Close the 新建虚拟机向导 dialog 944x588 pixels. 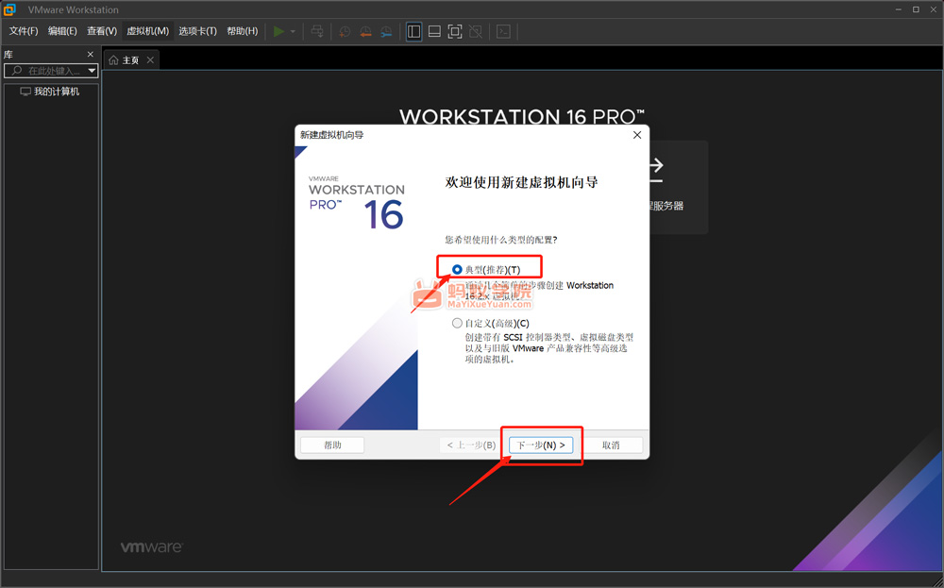(x=637, y=135)
